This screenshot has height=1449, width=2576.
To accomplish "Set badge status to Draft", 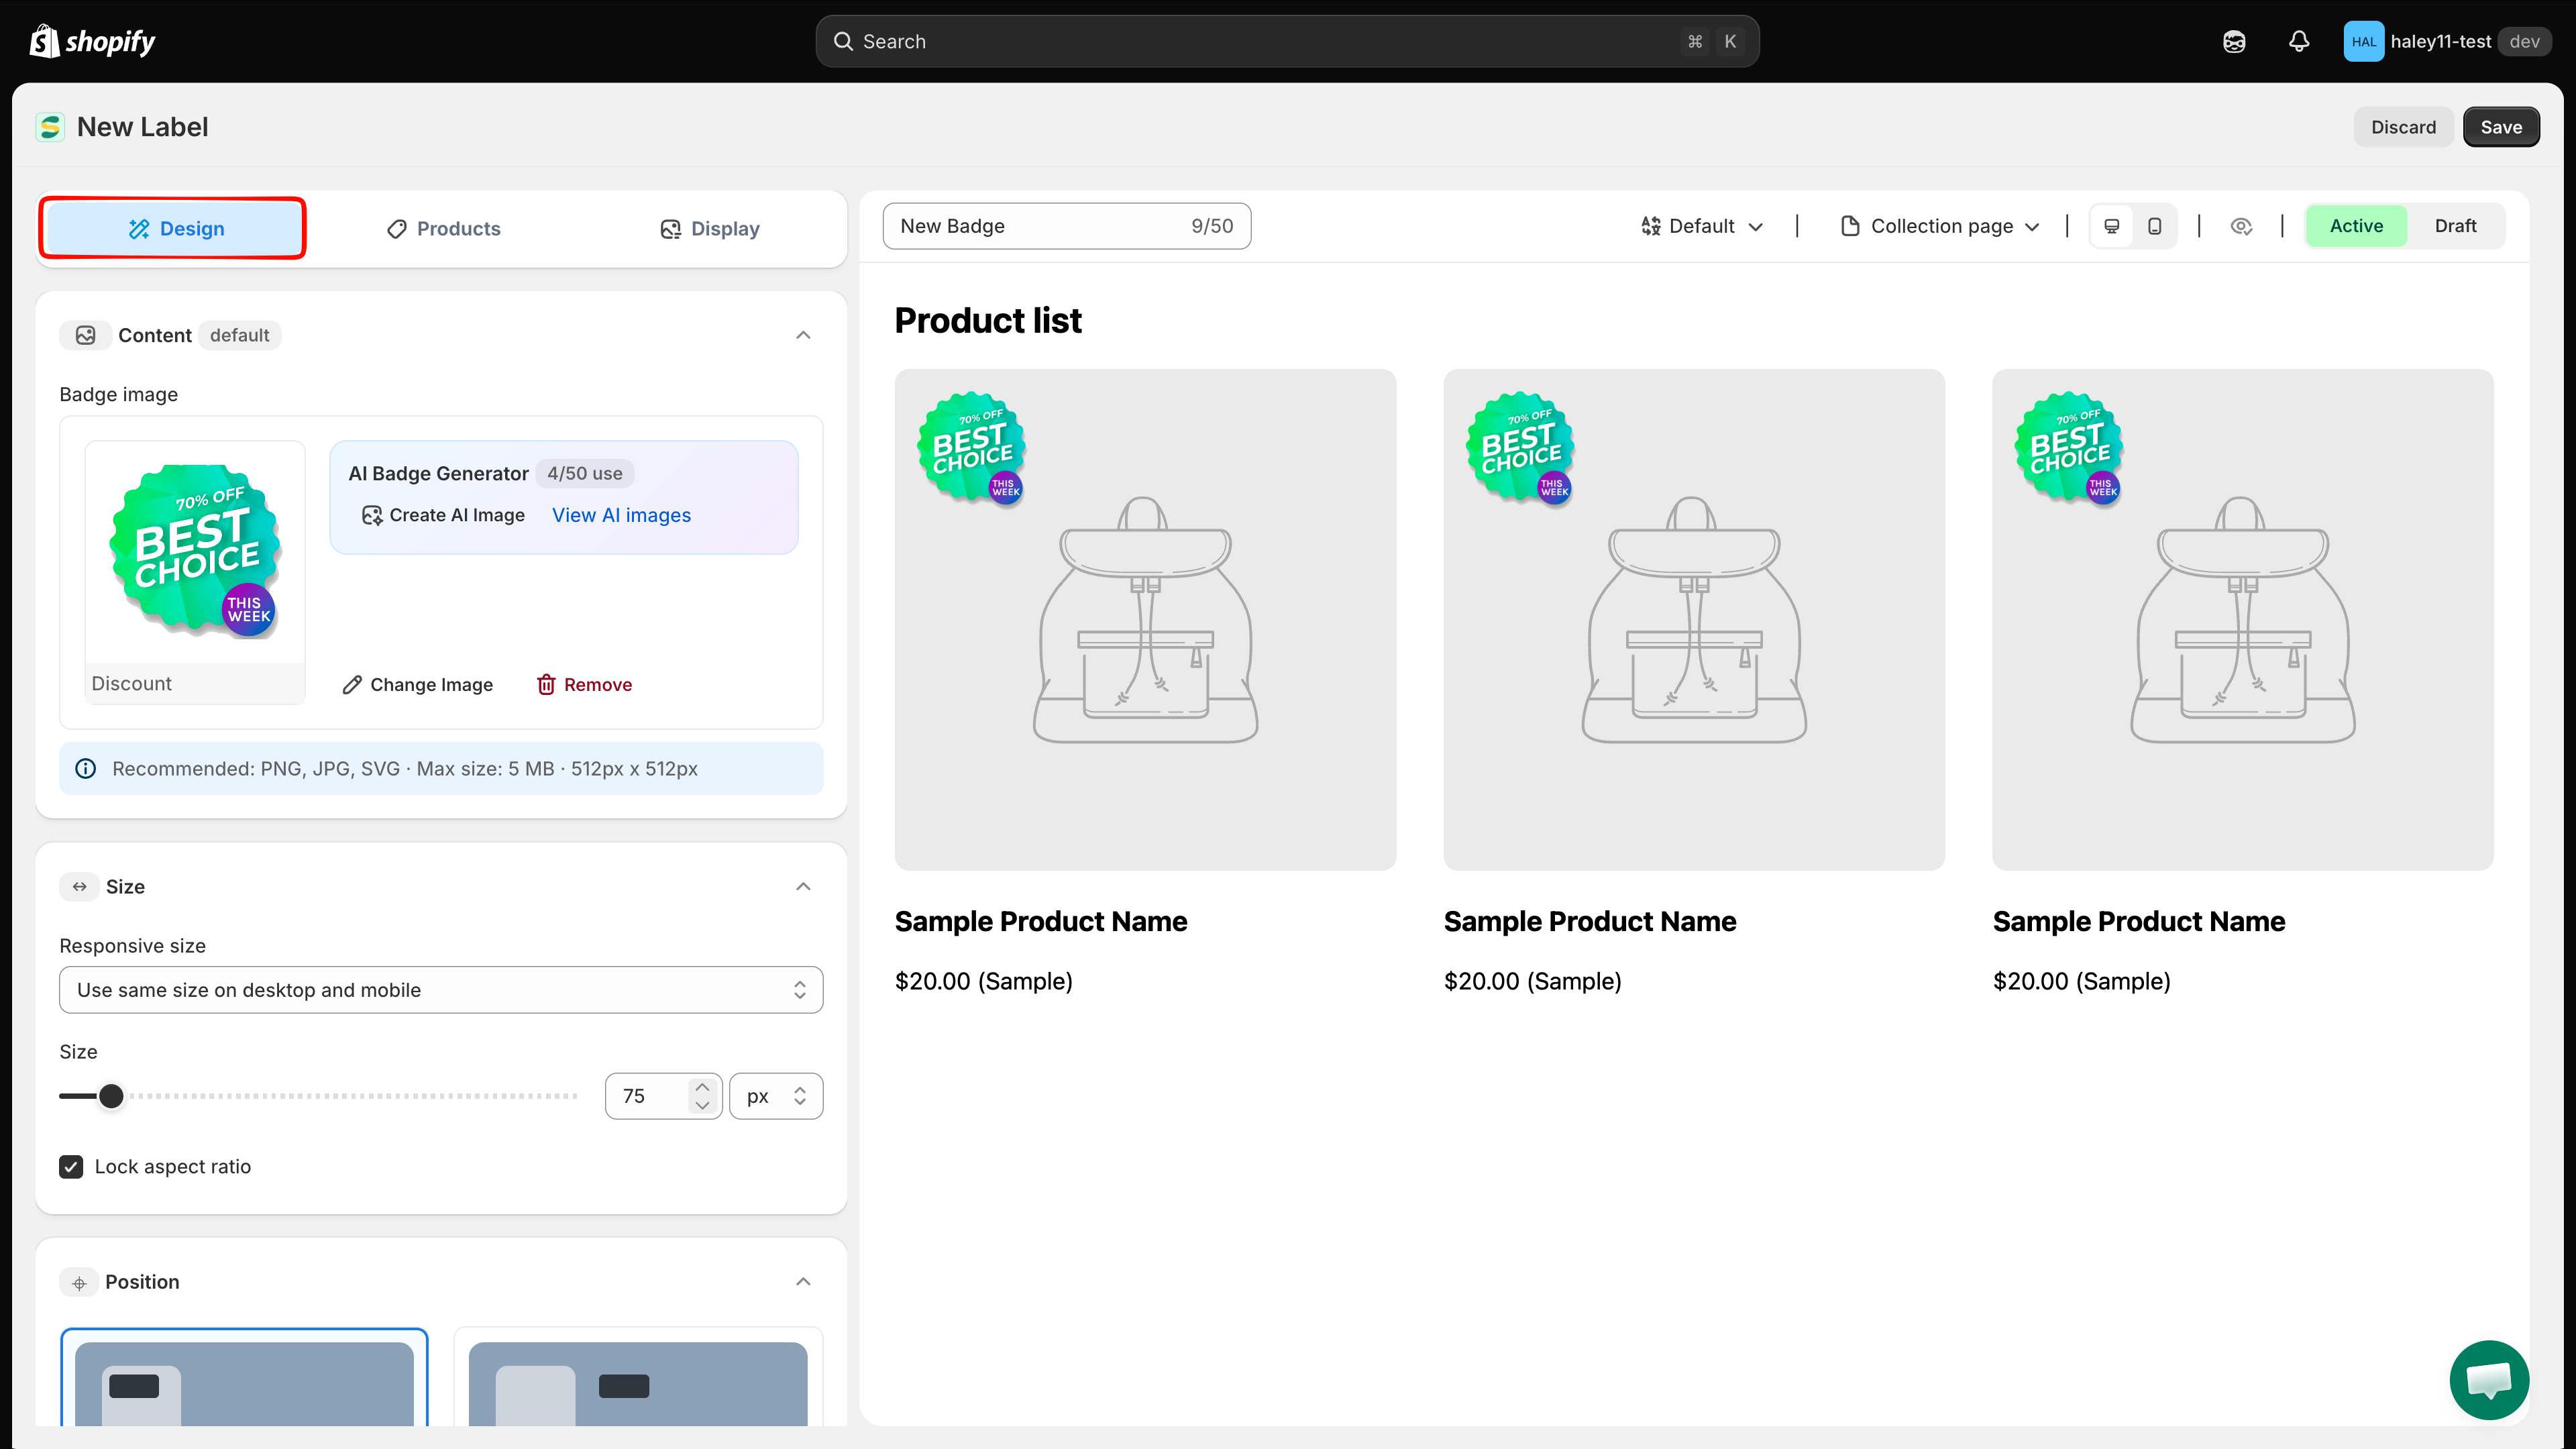I will click(2455, 226).
